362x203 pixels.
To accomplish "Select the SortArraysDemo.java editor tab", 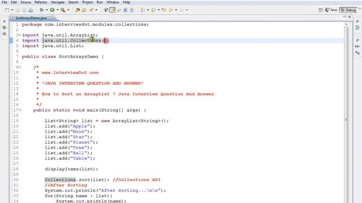I will coord(31,17).
